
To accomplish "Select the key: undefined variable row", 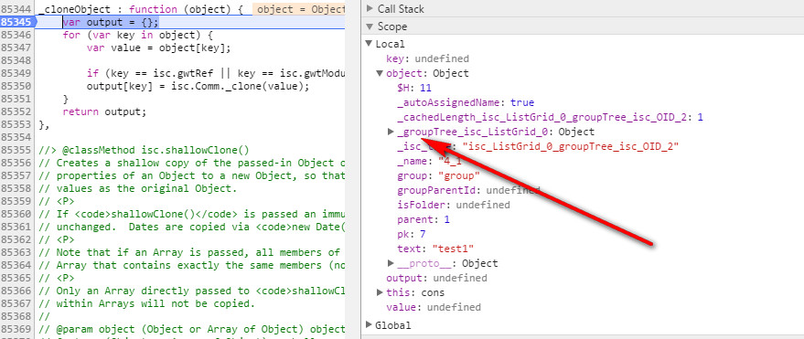I will pyautogui.click(x=428, y=58).
